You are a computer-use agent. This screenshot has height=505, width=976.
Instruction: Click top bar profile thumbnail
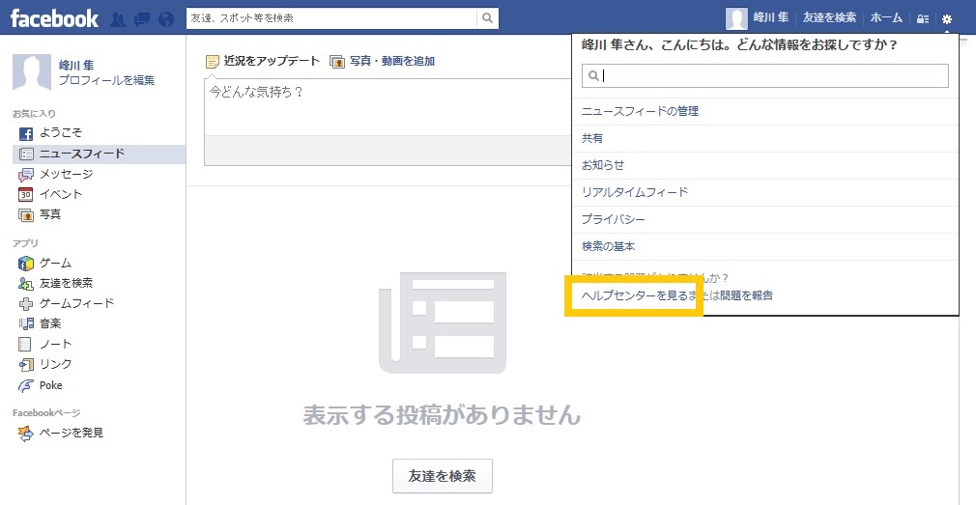tap(737, 18)
